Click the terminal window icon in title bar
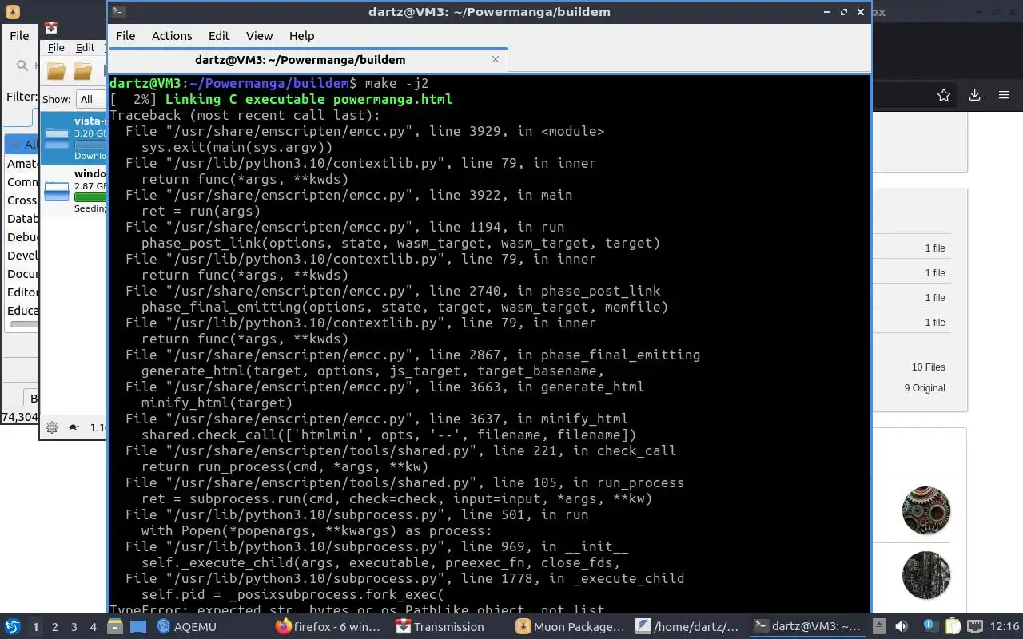The image size is (1023, 639). click(118, 11)
